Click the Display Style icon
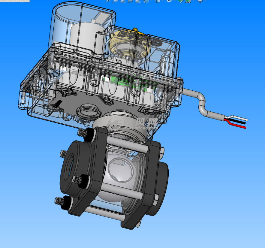The height and width of the screenshot is (248, 265). pos(157,1)
